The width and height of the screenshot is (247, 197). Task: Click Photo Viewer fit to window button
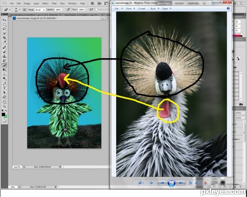pyautogui.click(x=151, y=183)
